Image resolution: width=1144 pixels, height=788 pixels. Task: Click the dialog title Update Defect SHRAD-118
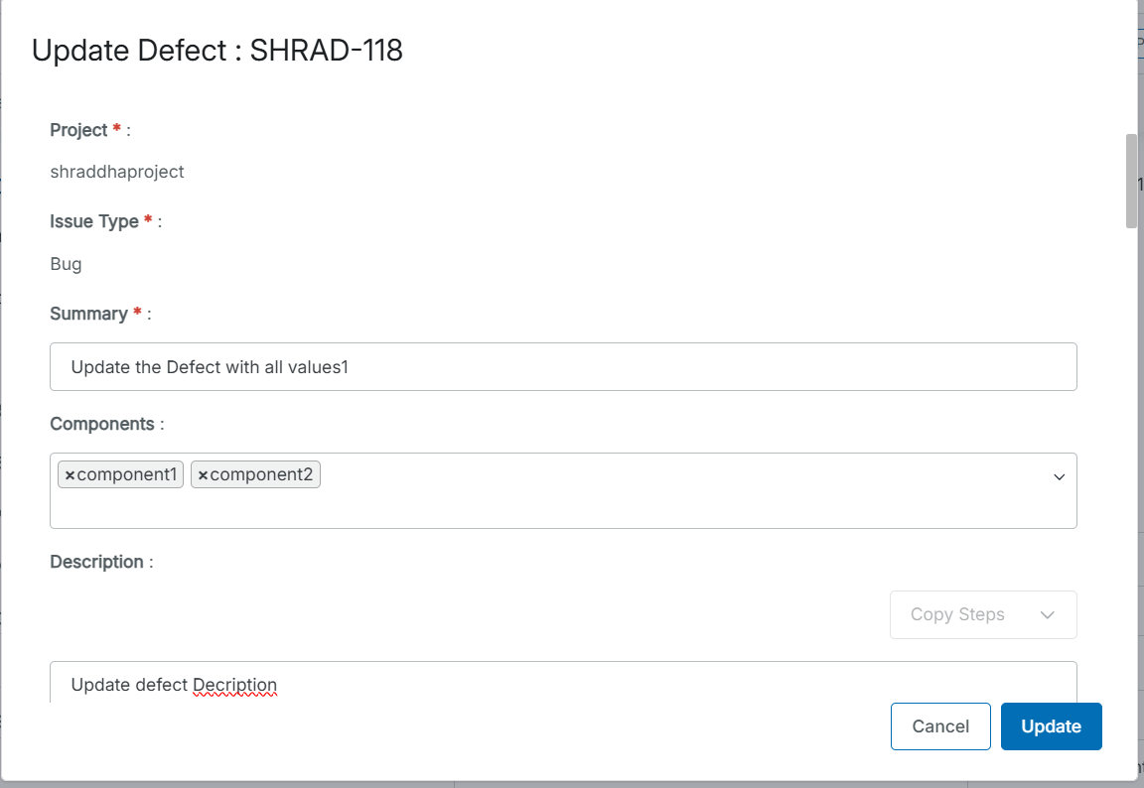point(218,50)
